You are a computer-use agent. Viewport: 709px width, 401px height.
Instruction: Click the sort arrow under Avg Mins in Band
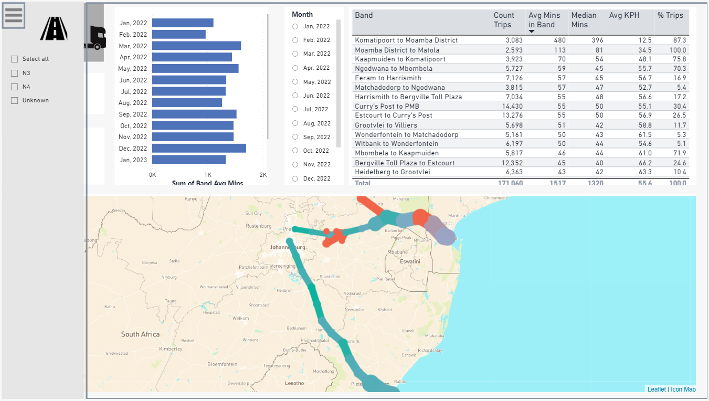532,31
